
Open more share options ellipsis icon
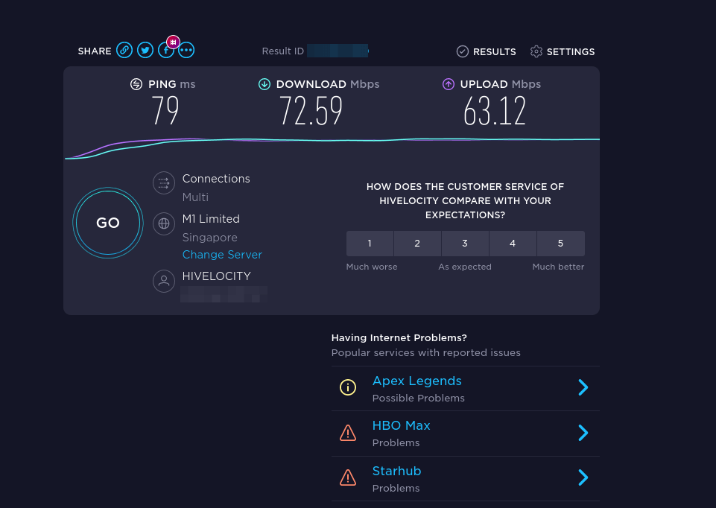pos(186,51)
